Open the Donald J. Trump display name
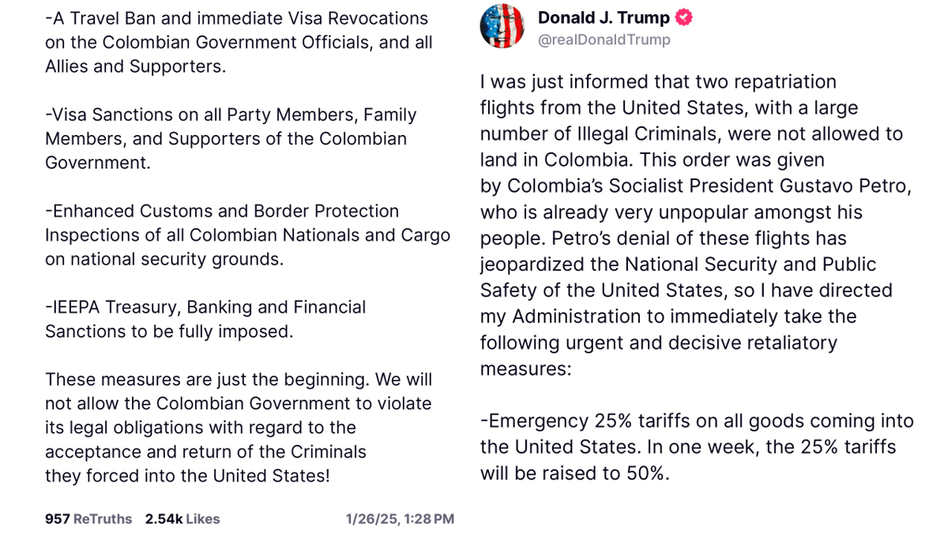 pyautogui.click(x=604, y=17)
